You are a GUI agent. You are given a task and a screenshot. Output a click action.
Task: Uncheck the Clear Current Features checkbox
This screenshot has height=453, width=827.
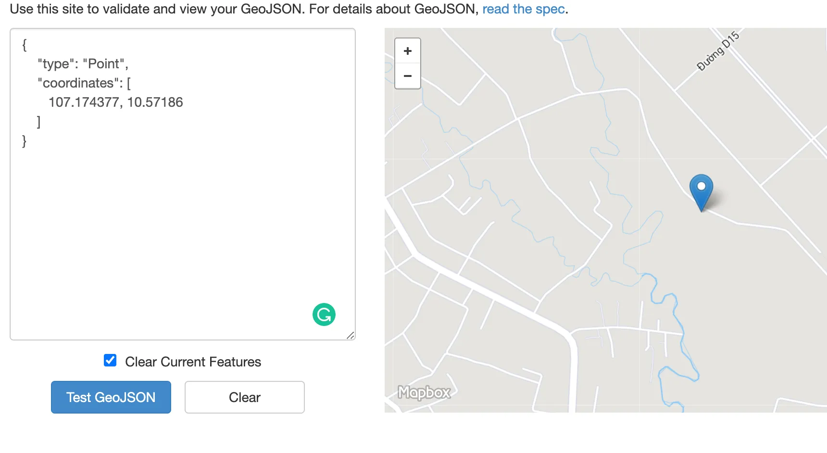(110, 361)
